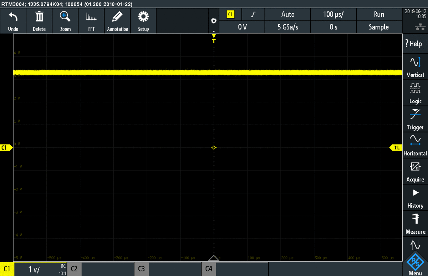
Task: Activate the Zoom function
Action: 65,20
